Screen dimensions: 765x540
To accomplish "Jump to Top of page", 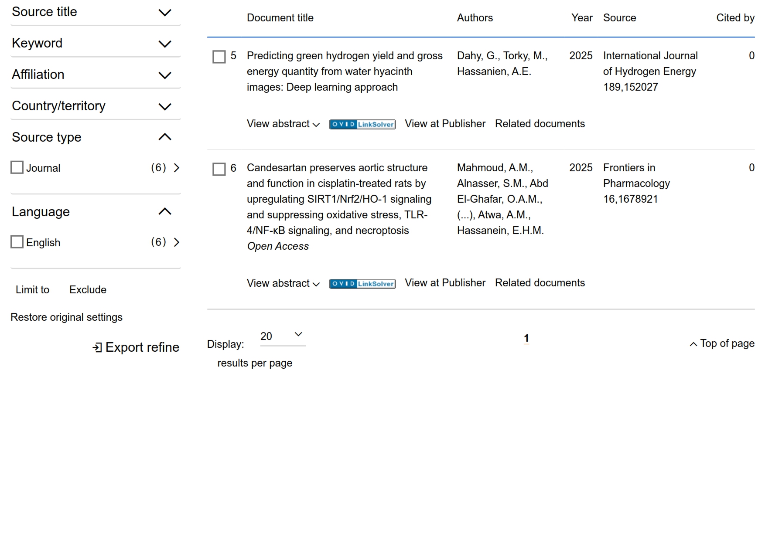I will (722, 344).
